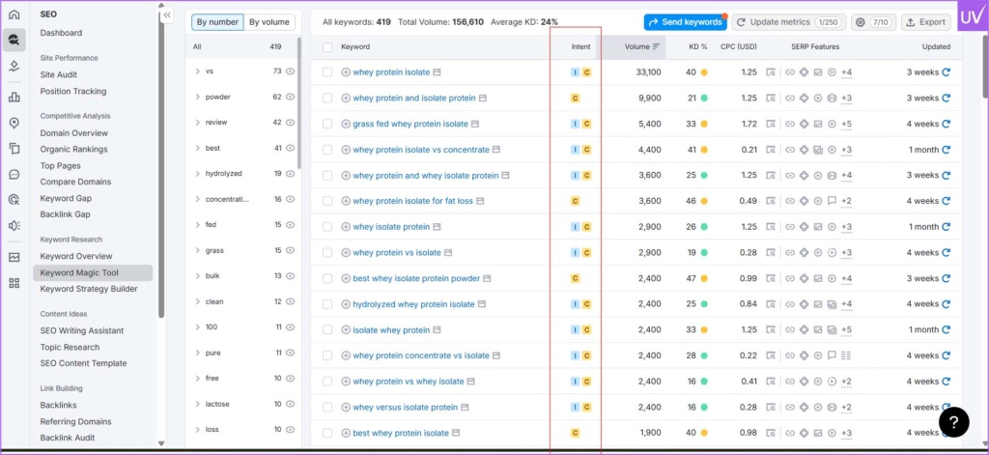Click the UV avatar icon
This screenshot has width=989, height=455.
coord(971,17)
